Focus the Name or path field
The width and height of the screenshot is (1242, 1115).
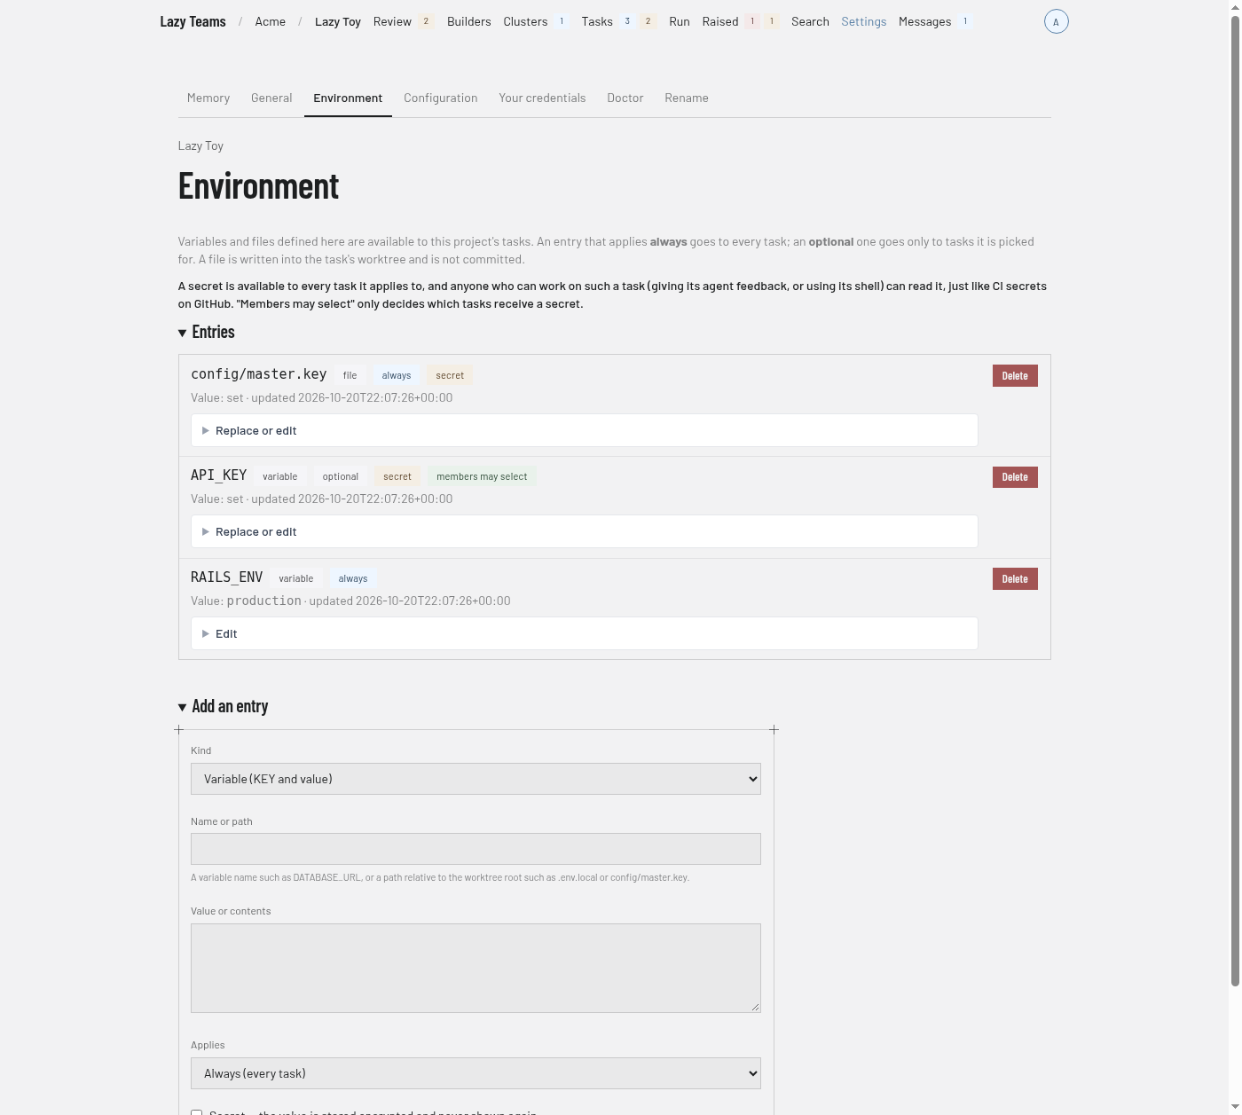pyautogui.click(x=476, y=849)
